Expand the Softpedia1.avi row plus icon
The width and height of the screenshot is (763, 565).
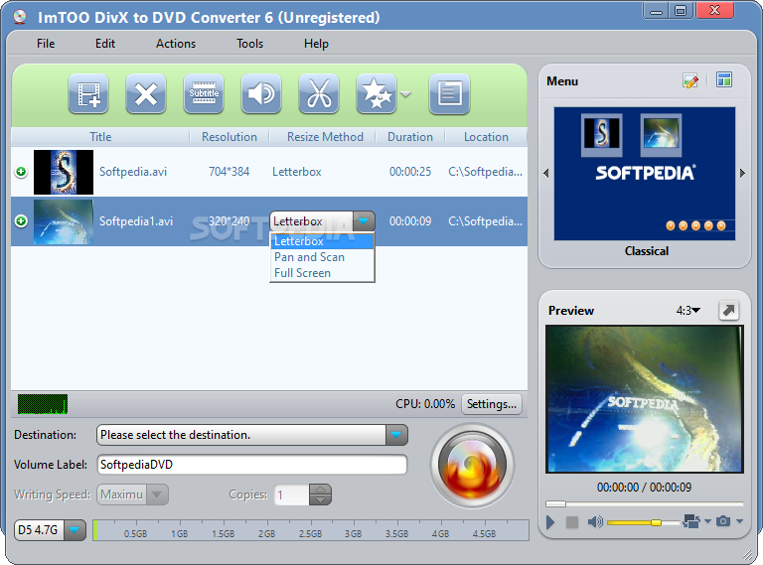pos(21,221)
